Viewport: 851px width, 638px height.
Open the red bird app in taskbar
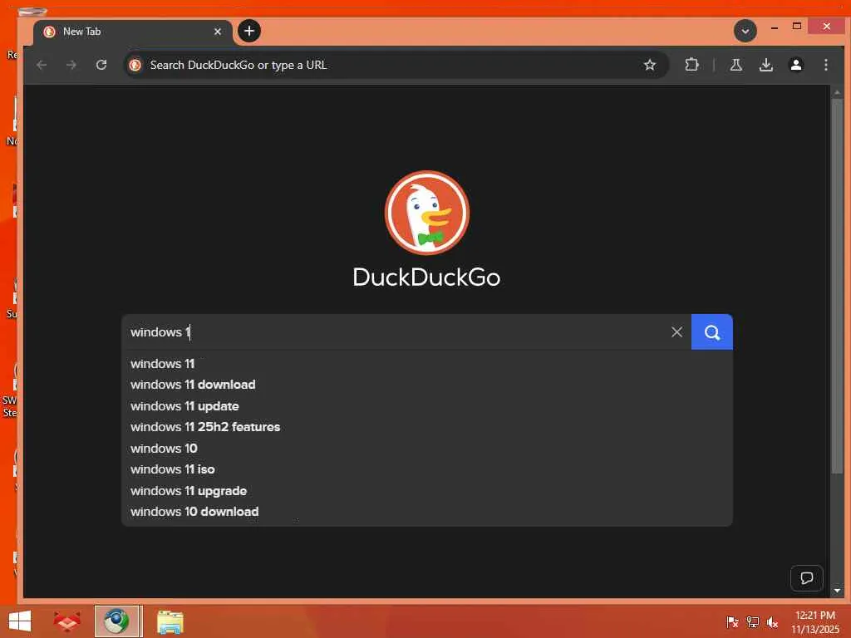tap(67, 621)
